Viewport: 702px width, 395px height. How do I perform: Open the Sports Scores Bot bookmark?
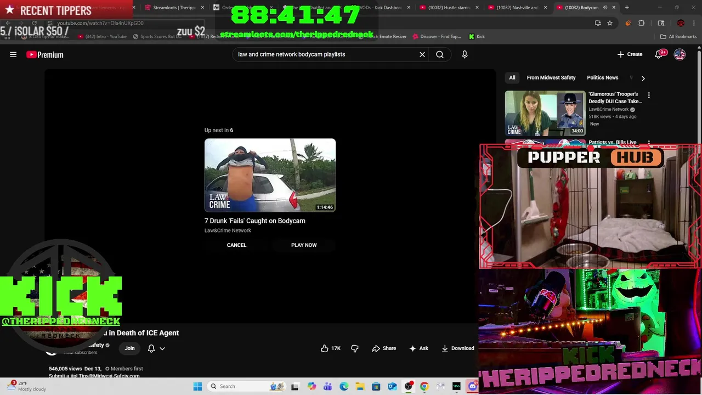point(157,37)
